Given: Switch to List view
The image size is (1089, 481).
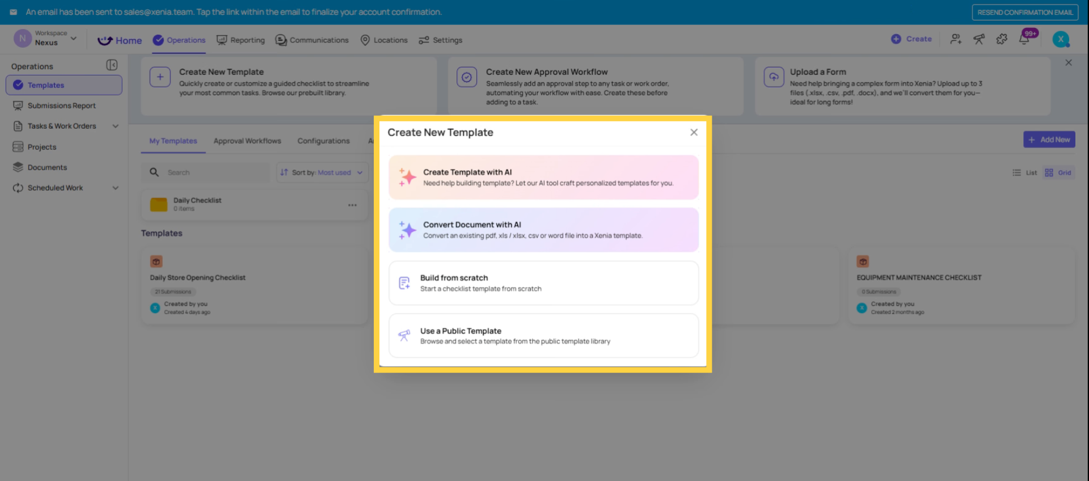Looking at the screenshot, I should click(x=1025, y=172).
